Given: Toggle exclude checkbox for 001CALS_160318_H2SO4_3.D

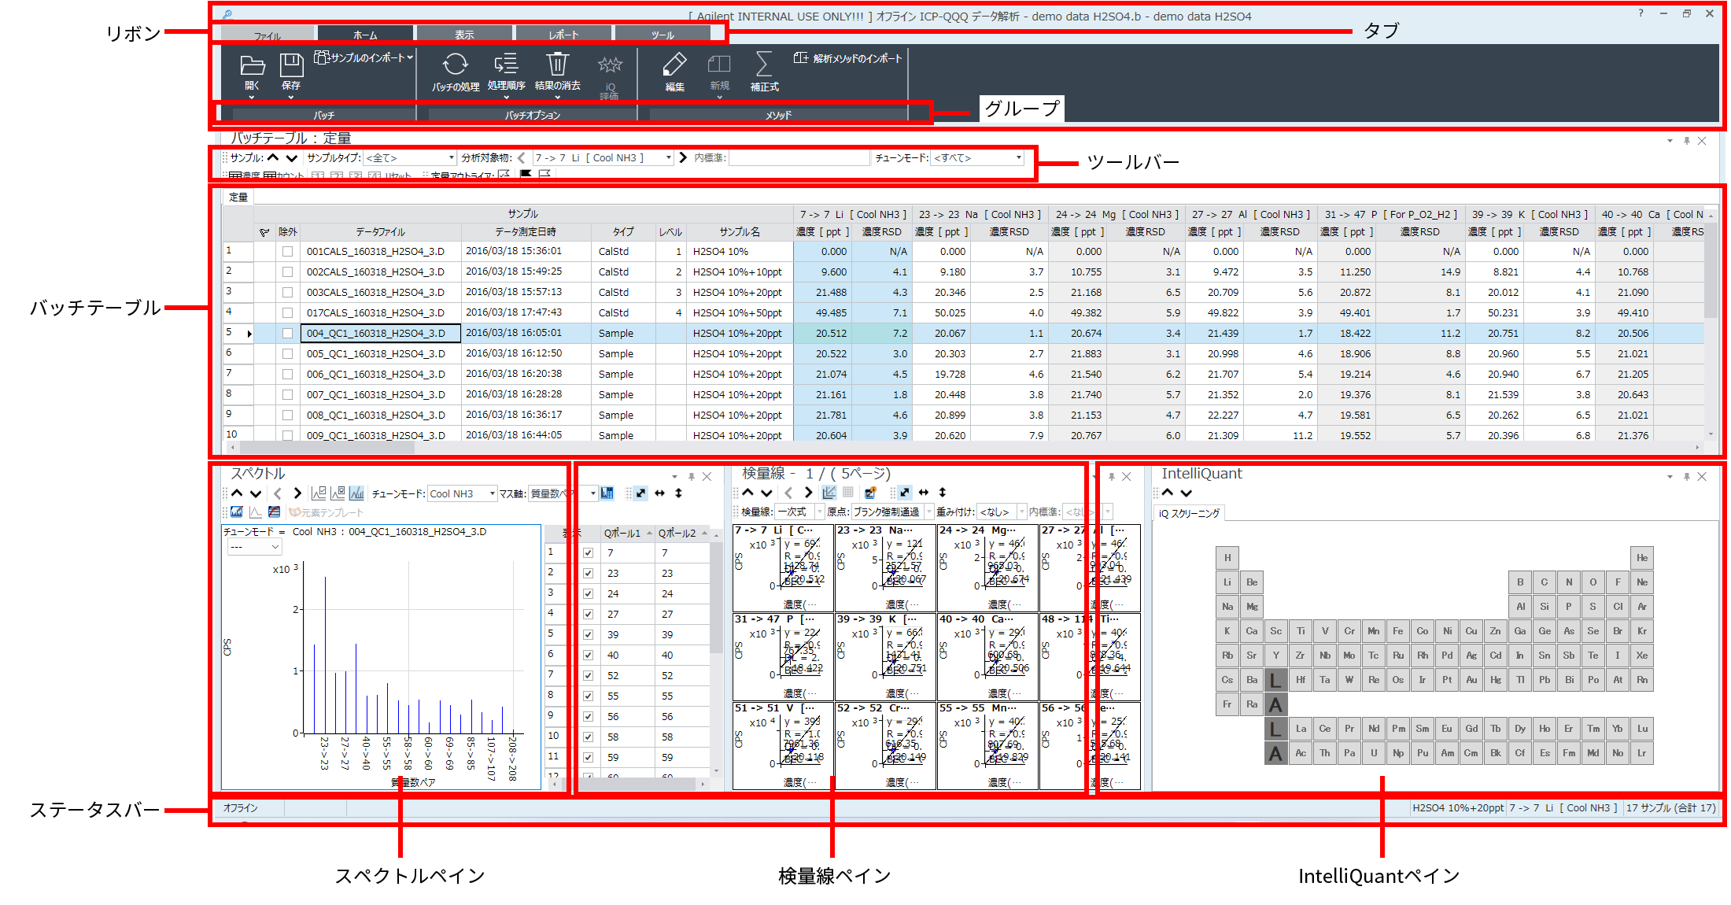Looking at the screenshot, I should (x=287, y=252).
